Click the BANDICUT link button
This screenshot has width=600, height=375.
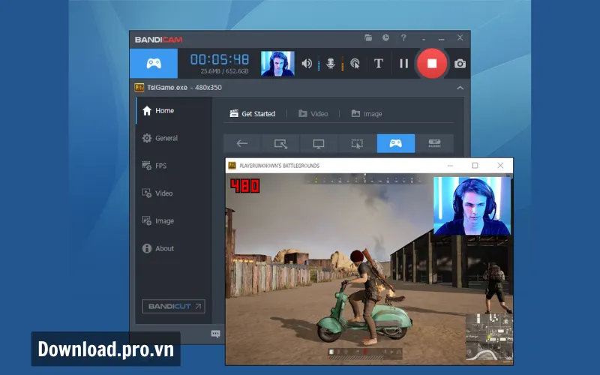point(173,306)
